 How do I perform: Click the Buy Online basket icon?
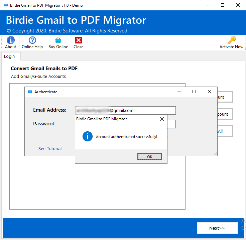[x=58, y=40]
